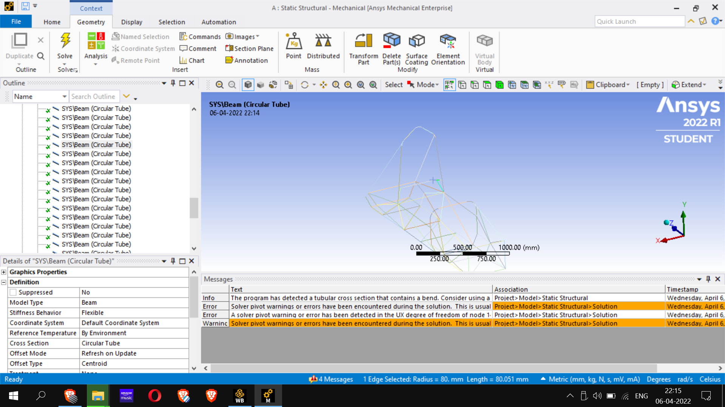725x407 pixels.
Task: Select the Context tab header
Action: click(91, 8)
